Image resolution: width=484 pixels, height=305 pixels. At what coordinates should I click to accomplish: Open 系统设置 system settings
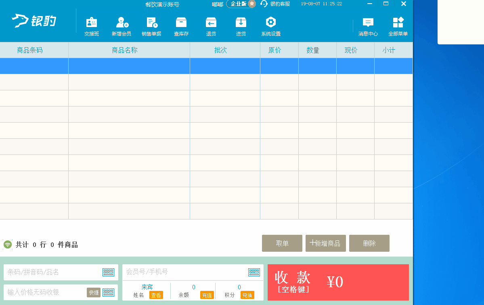pyautogui.click(x=271, y=27)
